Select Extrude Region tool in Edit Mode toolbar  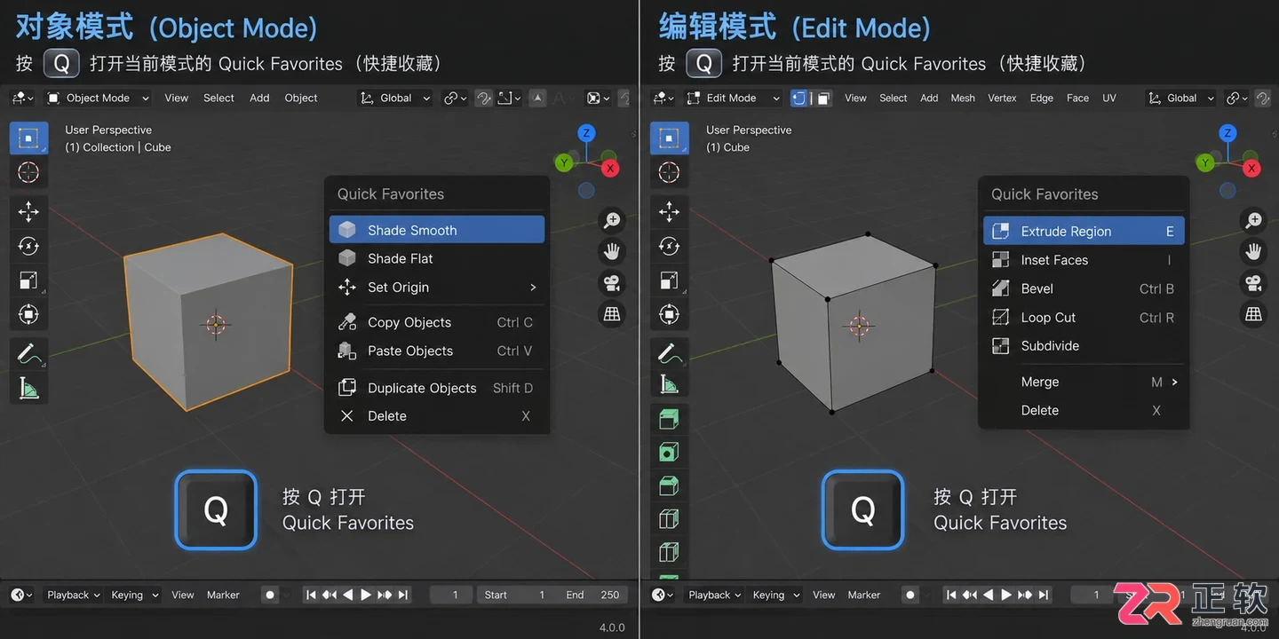(x=669, y=419)
